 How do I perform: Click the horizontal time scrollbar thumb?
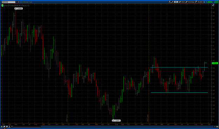[x=127, y=127]
